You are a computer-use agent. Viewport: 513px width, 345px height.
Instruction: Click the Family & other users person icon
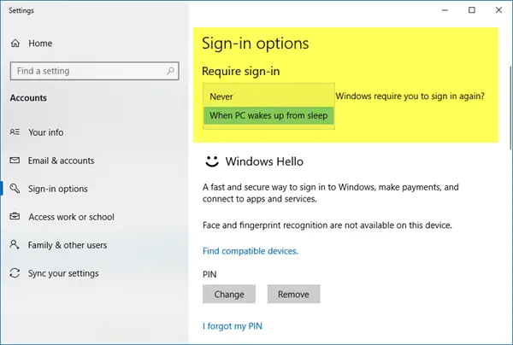pos(15,244)
